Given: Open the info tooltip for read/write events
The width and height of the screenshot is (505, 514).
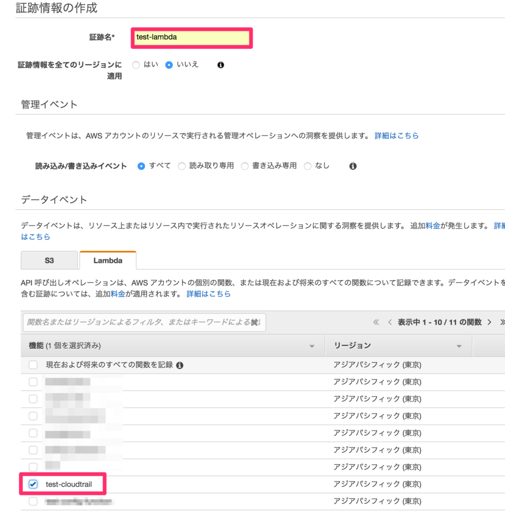Looking at the screenshot, I should point(352,166).
